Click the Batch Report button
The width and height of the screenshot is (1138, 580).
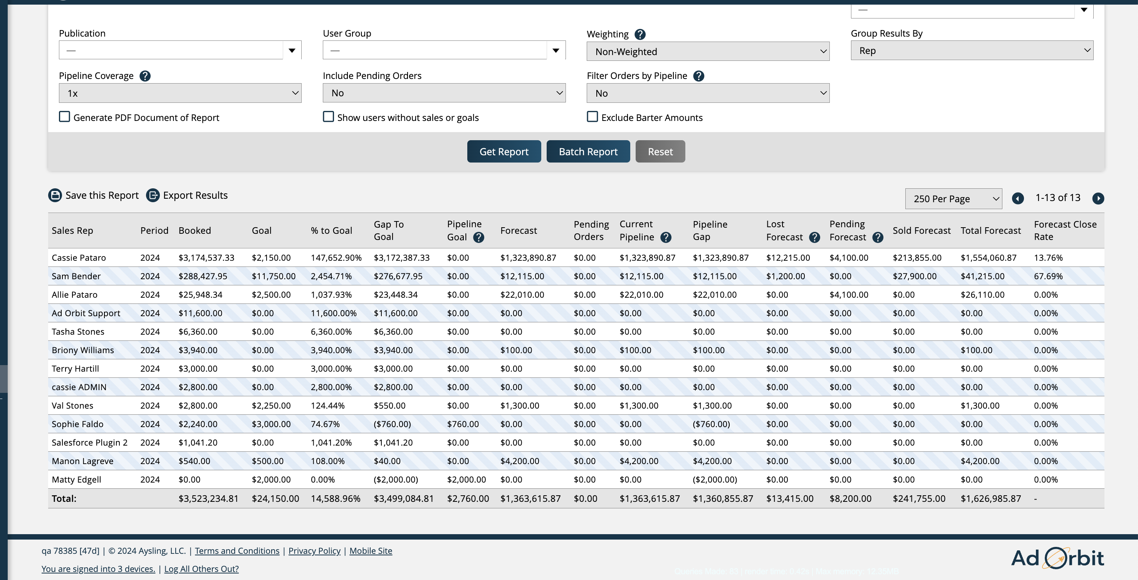(588, 151)
